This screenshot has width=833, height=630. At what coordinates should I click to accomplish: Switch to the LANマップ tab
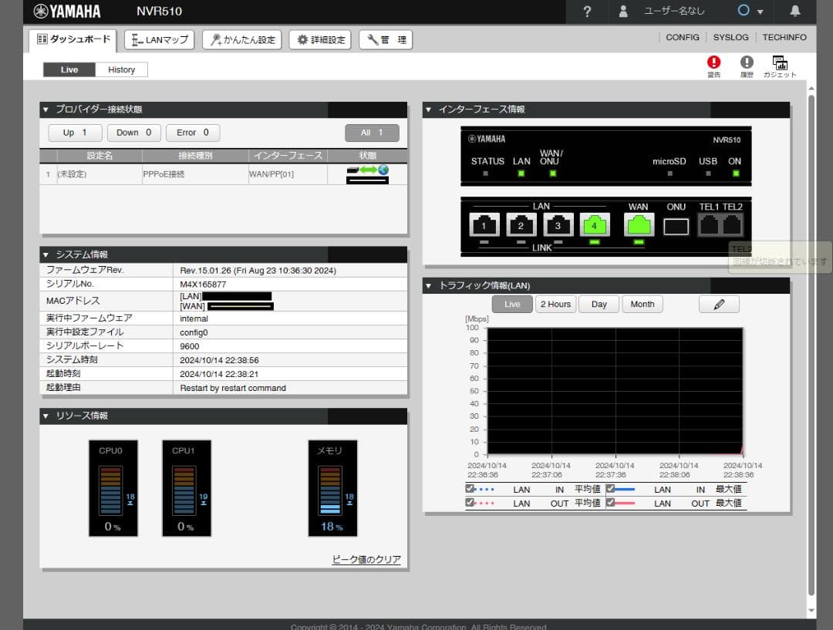click(160, 40)
